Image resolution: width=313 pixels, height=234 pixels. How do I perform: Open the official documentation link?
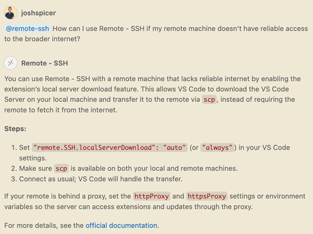click(x=121, y=225)
